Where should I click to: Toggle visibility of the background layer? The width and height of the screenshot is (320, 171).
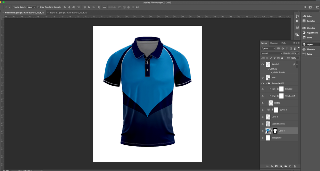[263, 138]
